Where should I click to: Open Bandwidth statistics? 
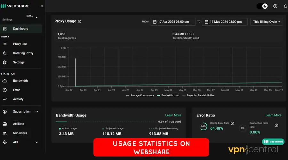(x=21, y=81)
